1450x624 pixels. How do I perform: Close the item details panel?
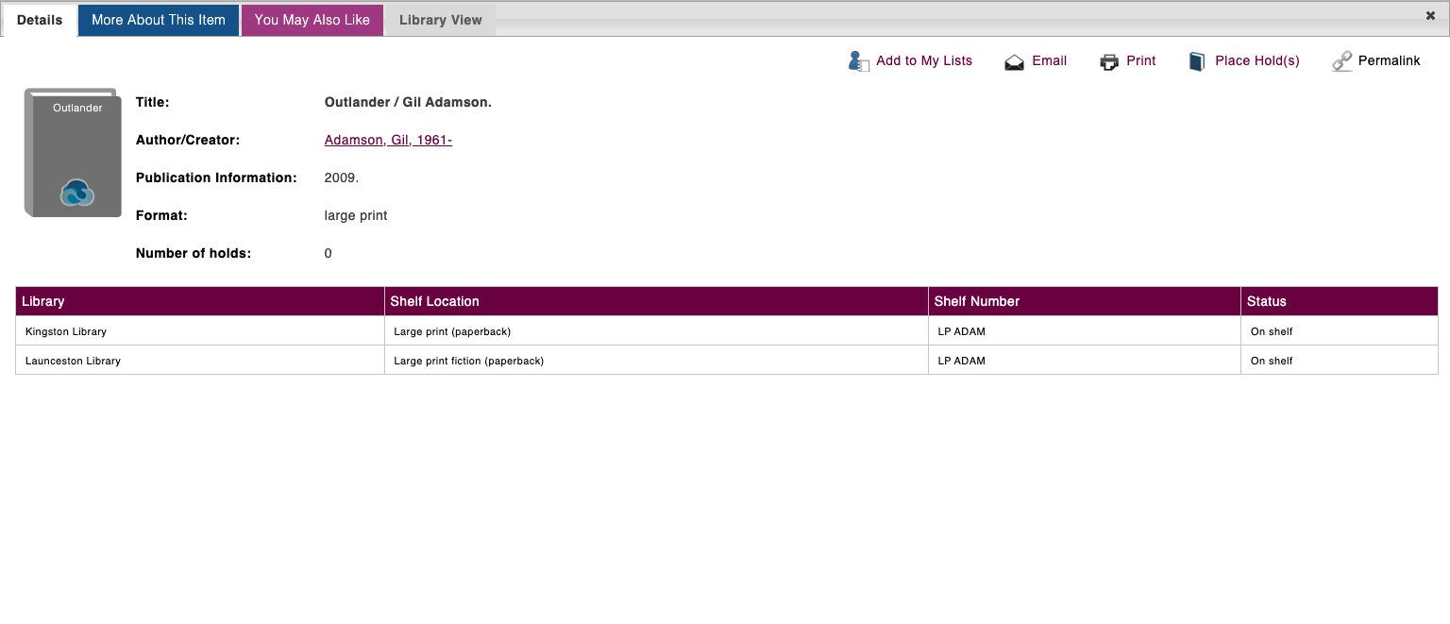pos(1430,16)
